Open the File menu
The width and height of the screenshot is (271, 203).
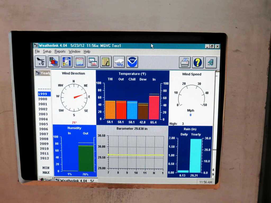pos(37,51)
